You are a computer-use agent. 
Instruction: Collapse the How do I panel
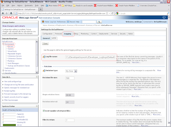coord(37,77)
